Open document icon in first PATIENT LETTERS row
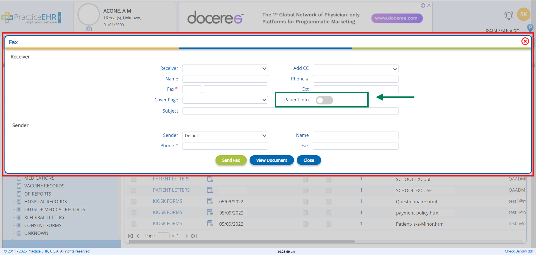This screenshot has width=536, height=255. pos(210,179)
